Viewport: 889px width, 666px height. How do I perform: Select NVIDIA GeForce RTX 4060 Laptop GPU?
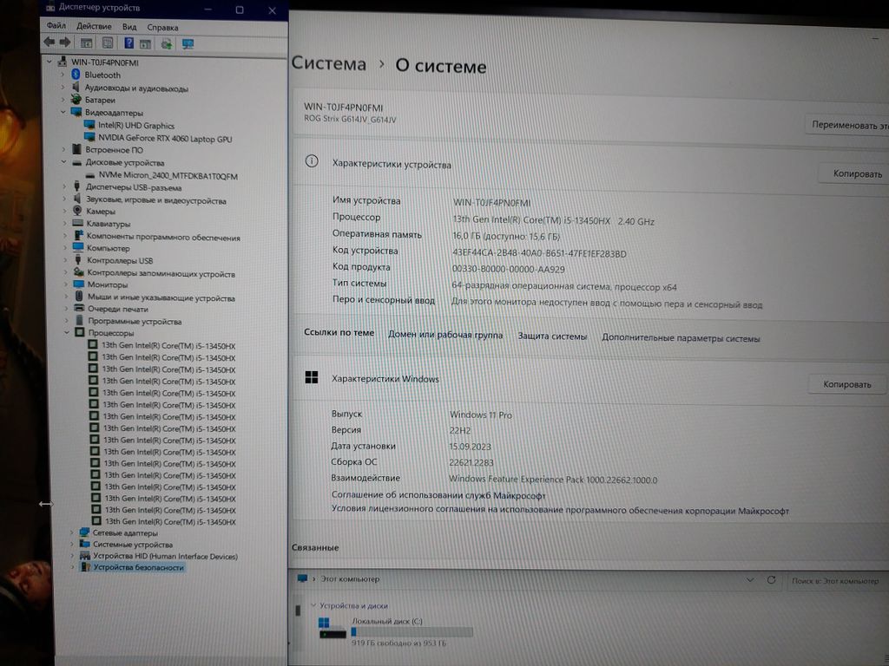point(165,139)
